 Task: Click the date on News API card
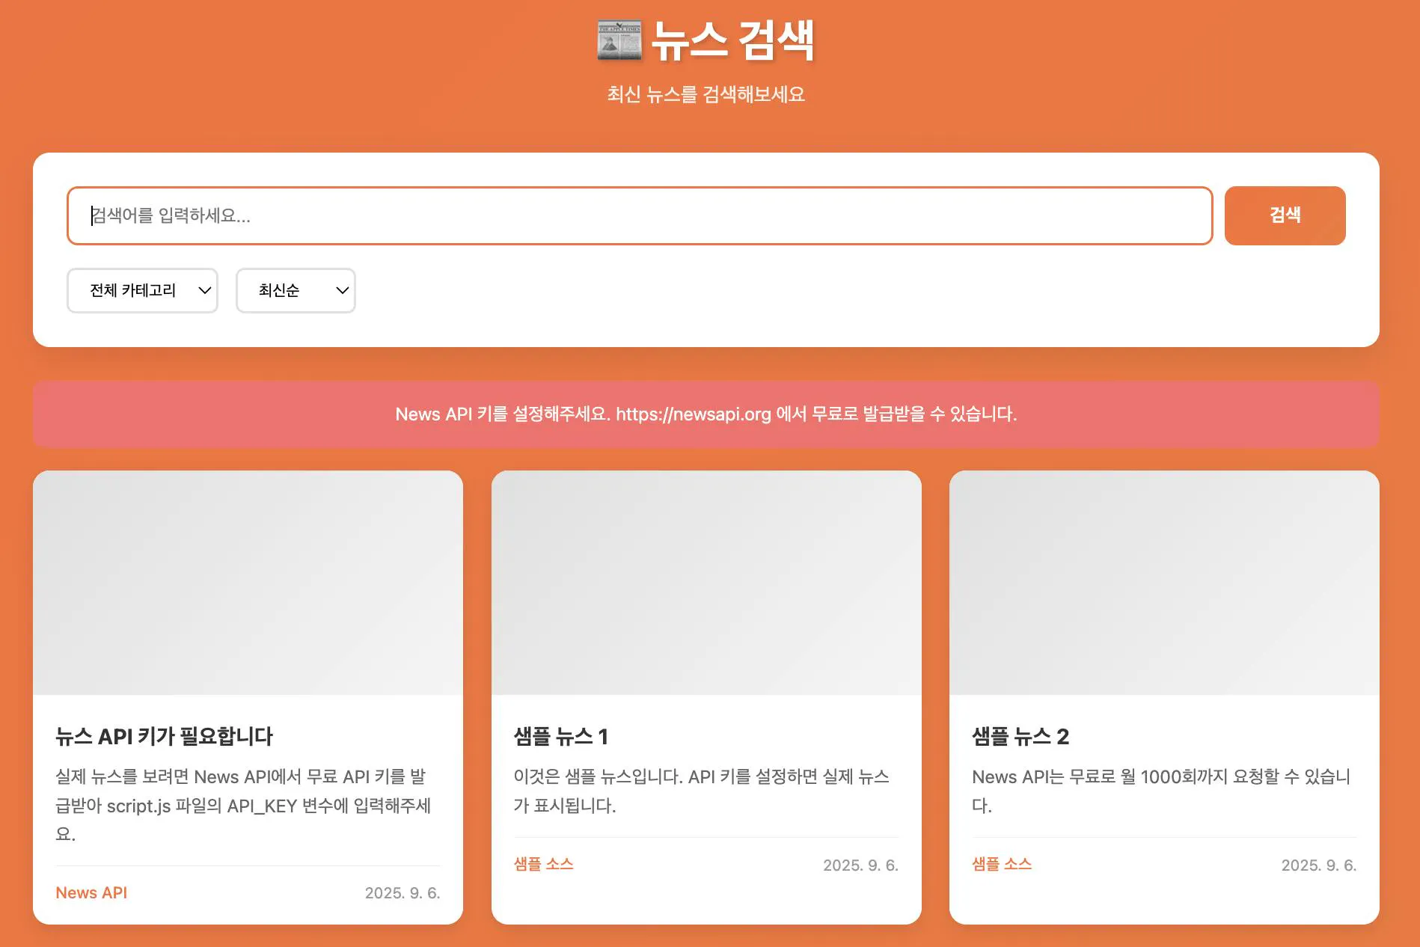[x=403, y=893]
